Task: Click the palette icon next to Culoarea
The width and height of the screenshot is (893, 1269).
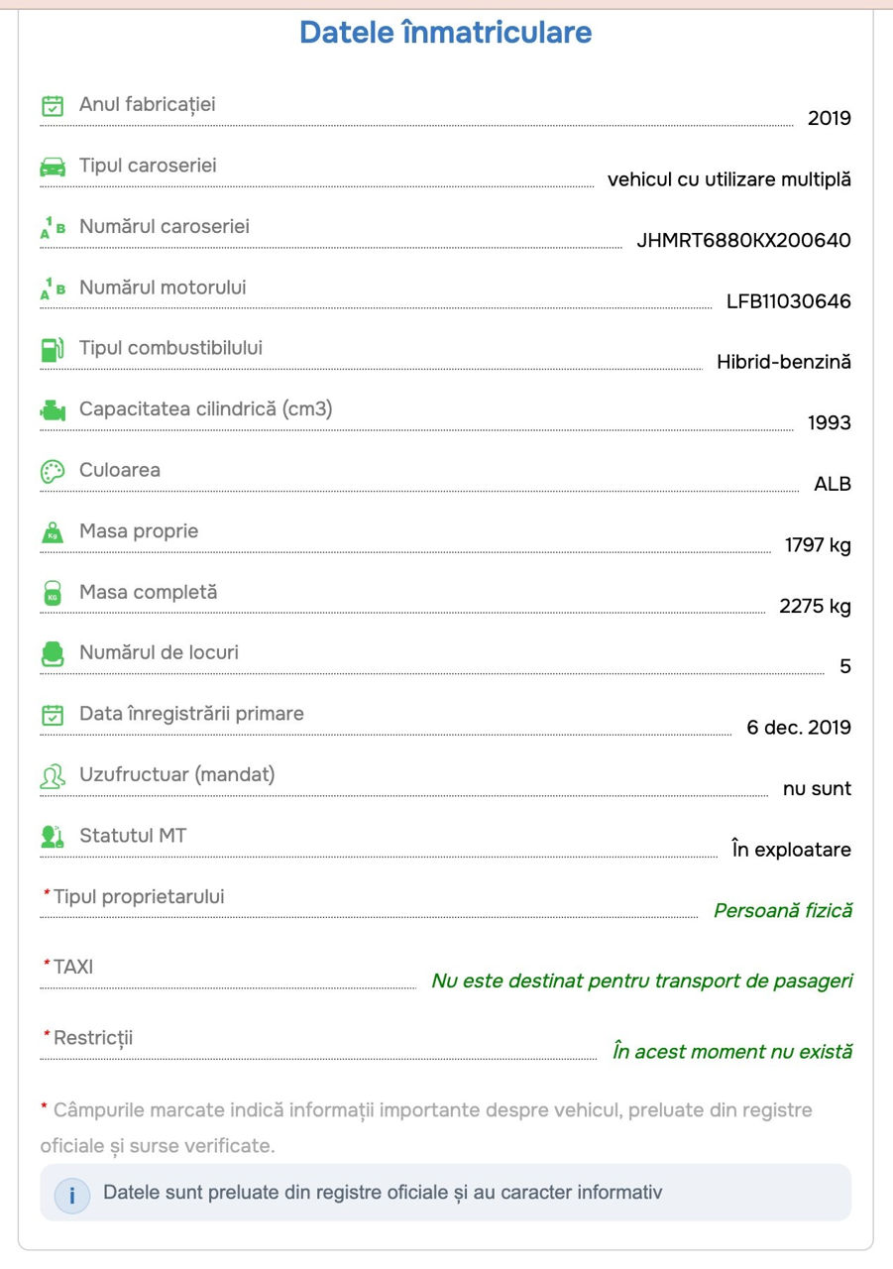Action: [x=53, y=471]
